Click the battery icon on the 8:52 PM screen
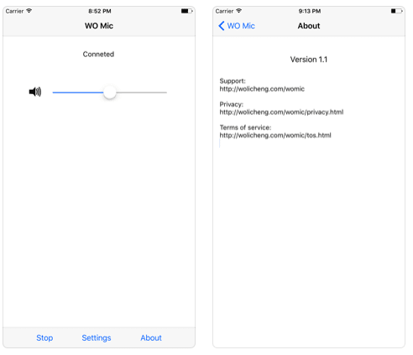413x355 pixels. tap(186, 11)
